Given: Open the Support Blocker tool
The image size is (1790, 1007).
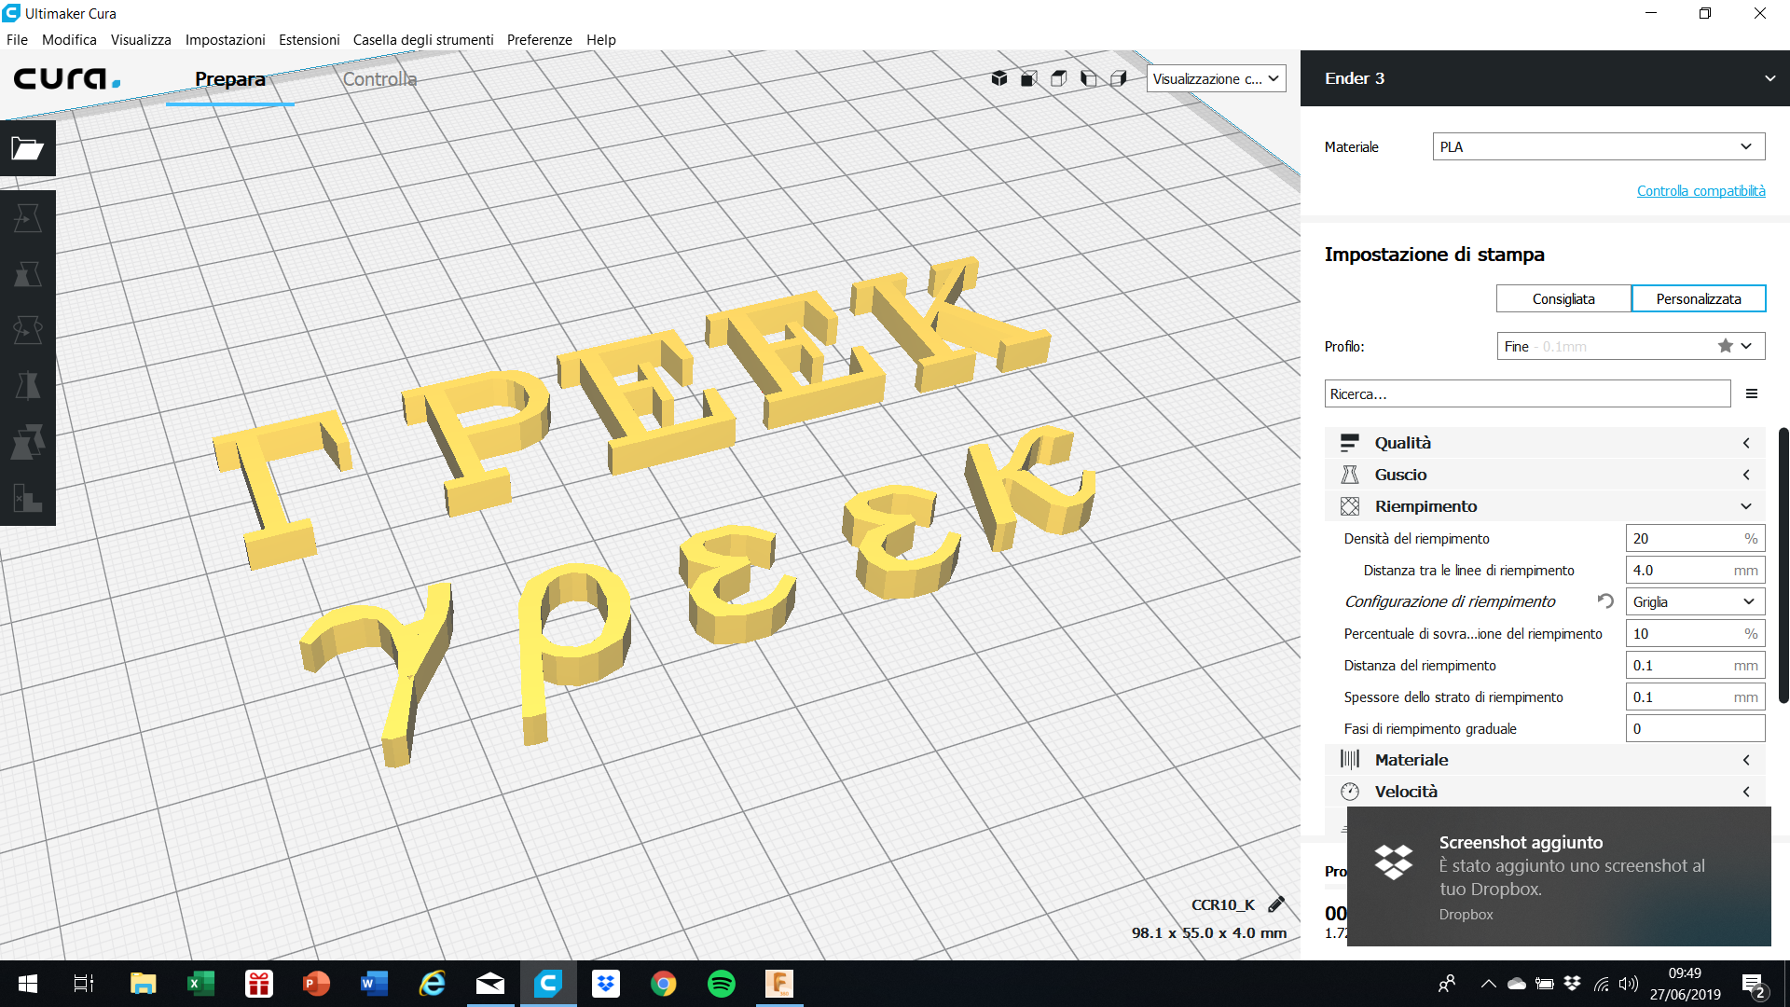Looking at the screenshot, I should tap(27, 500).
